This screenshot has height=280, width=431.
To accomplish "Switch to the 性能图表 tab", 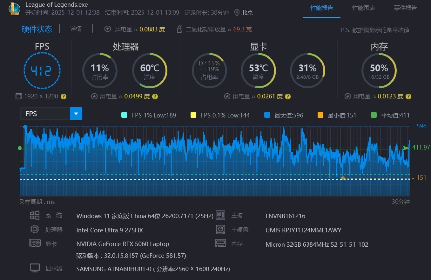I will pyautogui.click(x=363, y=8).
